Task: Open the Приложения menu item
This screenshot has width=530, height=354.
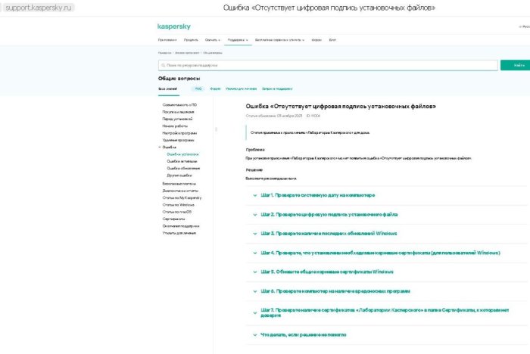Action: point(167,40)
